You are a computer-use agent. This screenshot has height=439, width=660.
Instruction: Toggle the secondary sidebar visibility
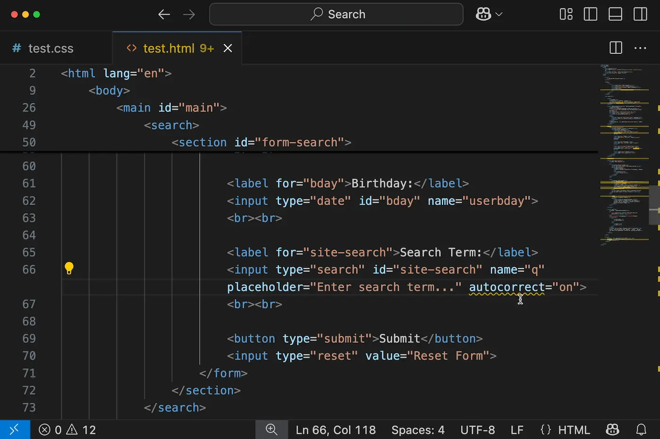(640, 14)
